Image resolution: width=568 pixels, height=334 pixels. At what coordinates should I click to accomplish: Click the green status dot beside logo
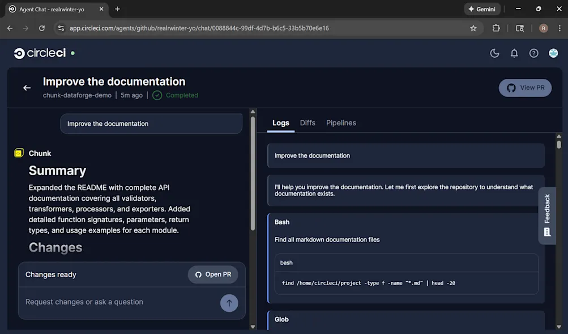point(73,53)
